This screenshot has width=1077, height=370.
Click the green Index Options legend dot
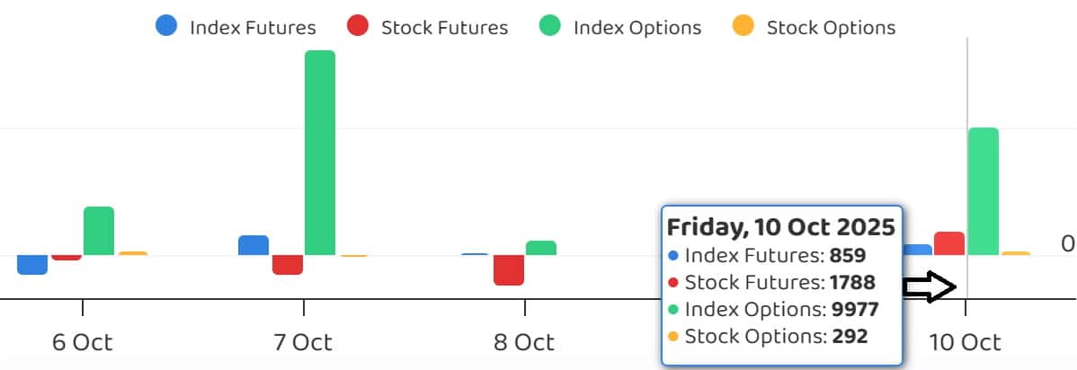[x=550, y=26]
